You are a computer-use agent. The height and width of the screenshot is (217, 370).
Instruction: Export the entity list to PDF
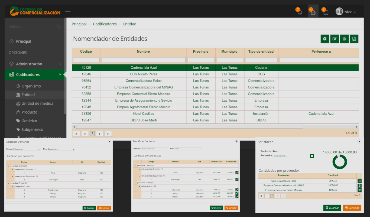tap(354, 39)
